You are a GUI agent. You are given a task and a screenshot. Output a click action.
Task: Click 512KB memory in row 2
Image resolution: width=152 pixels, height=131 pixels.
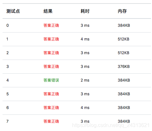(x=123, y=53)
